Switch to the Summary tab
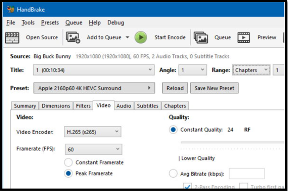The height and width of the screenshot is (191, 288). 25,106
